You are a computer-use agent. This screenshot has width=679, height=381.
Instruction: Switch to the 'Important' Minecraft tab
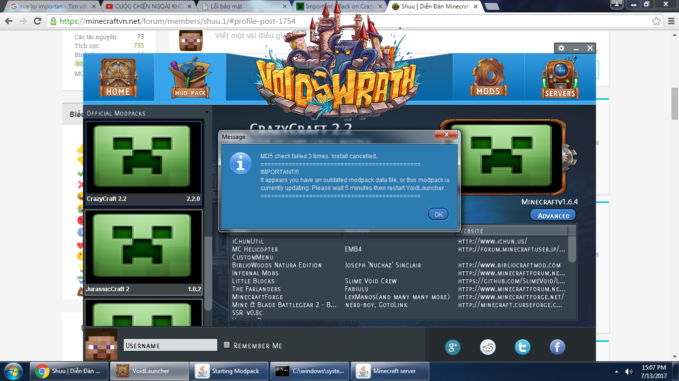[338, 6]
